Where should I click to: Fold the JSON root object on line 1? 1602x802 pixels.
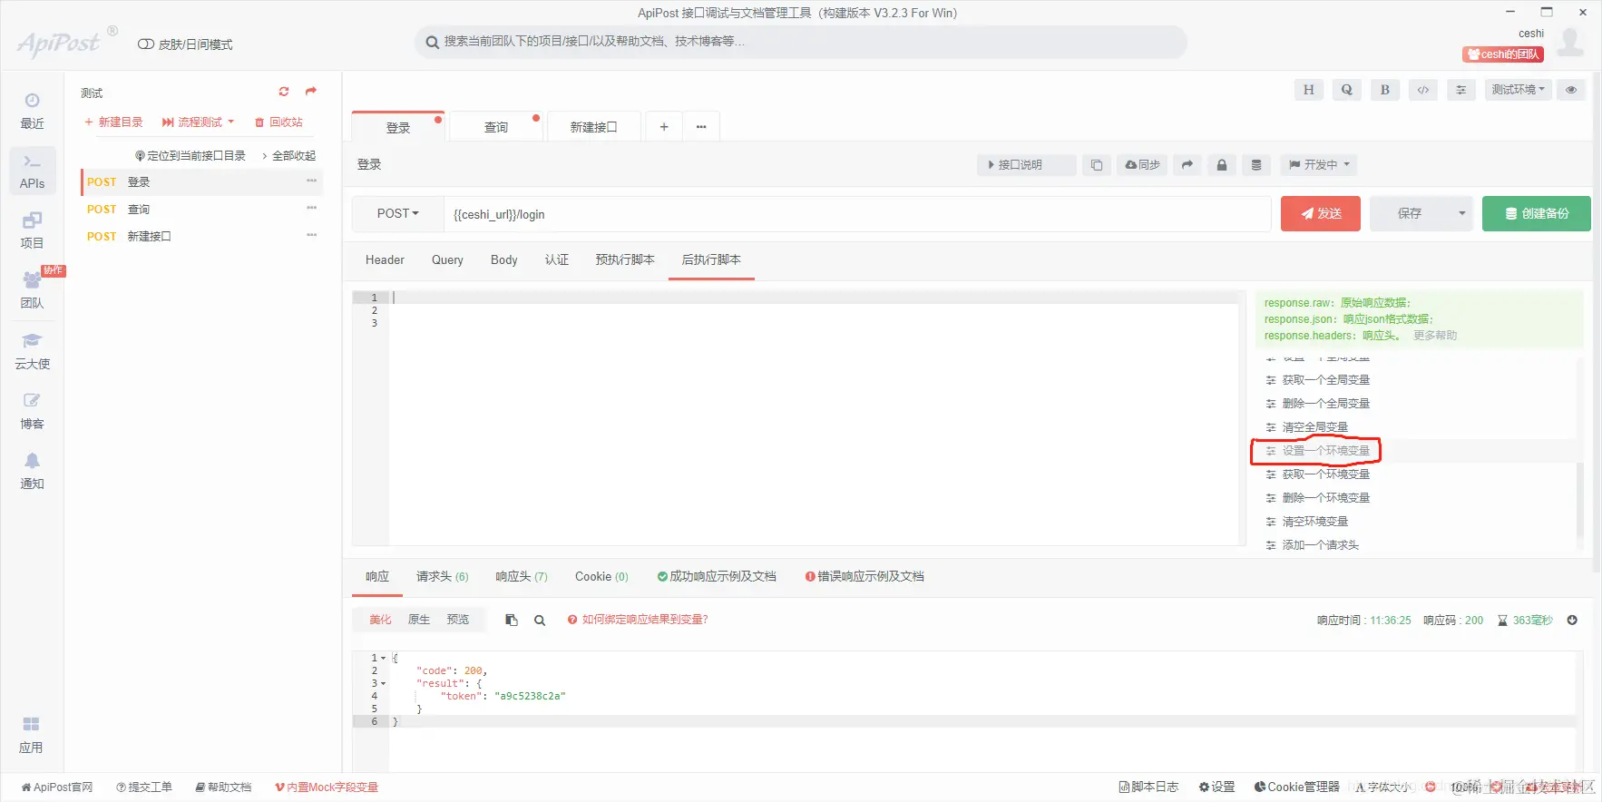[x=384, y=658]
